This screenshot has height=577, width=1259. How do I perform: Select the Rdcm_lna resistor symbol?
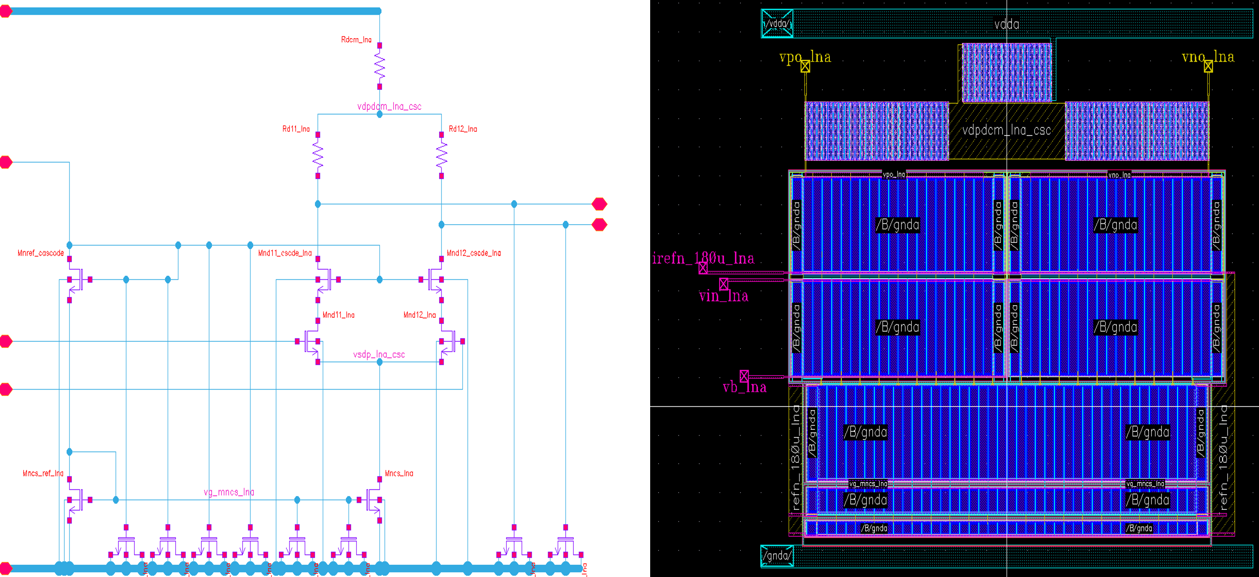[x=380, y=66]
